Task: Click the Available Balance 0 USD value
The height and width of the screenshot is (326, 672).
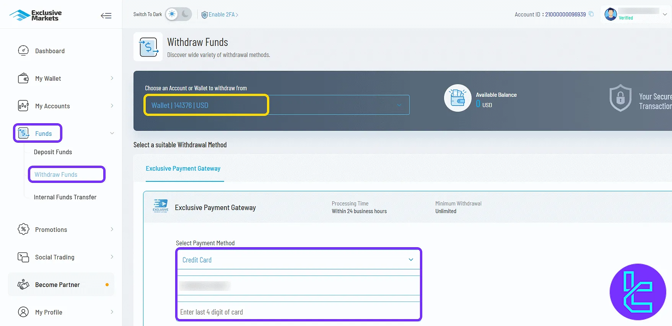Action: (x=484, y=104)
